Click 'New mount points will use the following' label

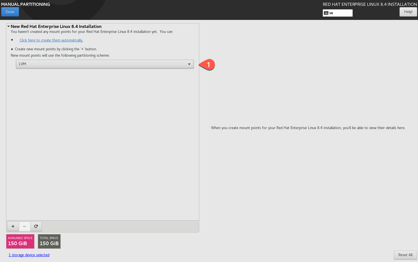tap(60, 56)
